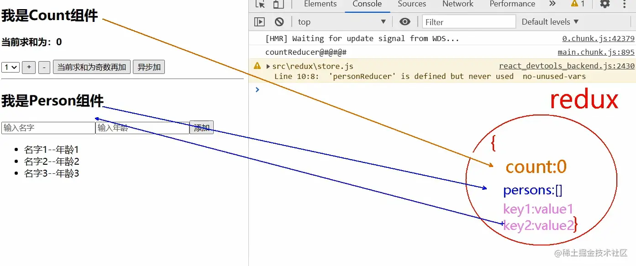Select the 名字1--年龄1 list item

[x=52, y=150]
